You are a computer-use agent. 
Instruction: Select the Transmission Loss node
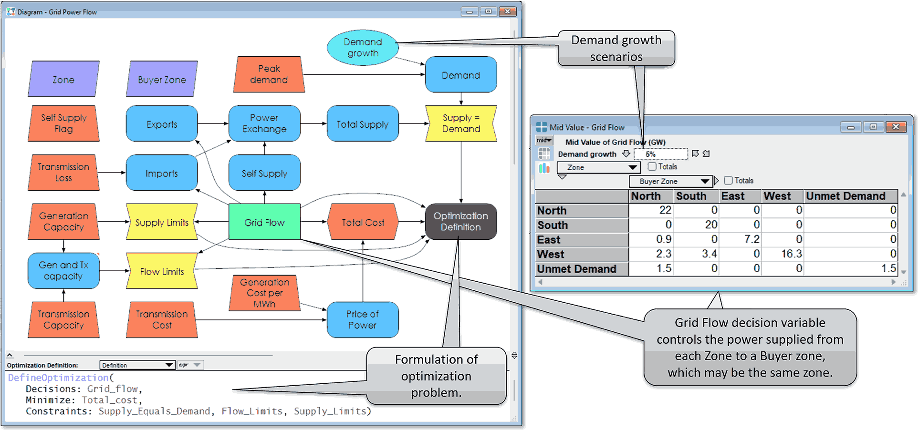[x=63, y=173]
